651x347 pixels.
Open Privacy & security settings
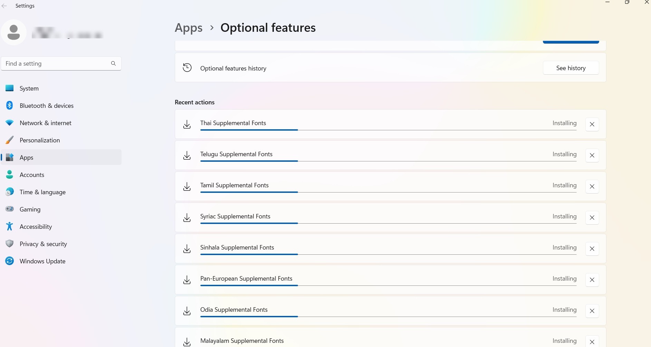[x=43, y=244]
